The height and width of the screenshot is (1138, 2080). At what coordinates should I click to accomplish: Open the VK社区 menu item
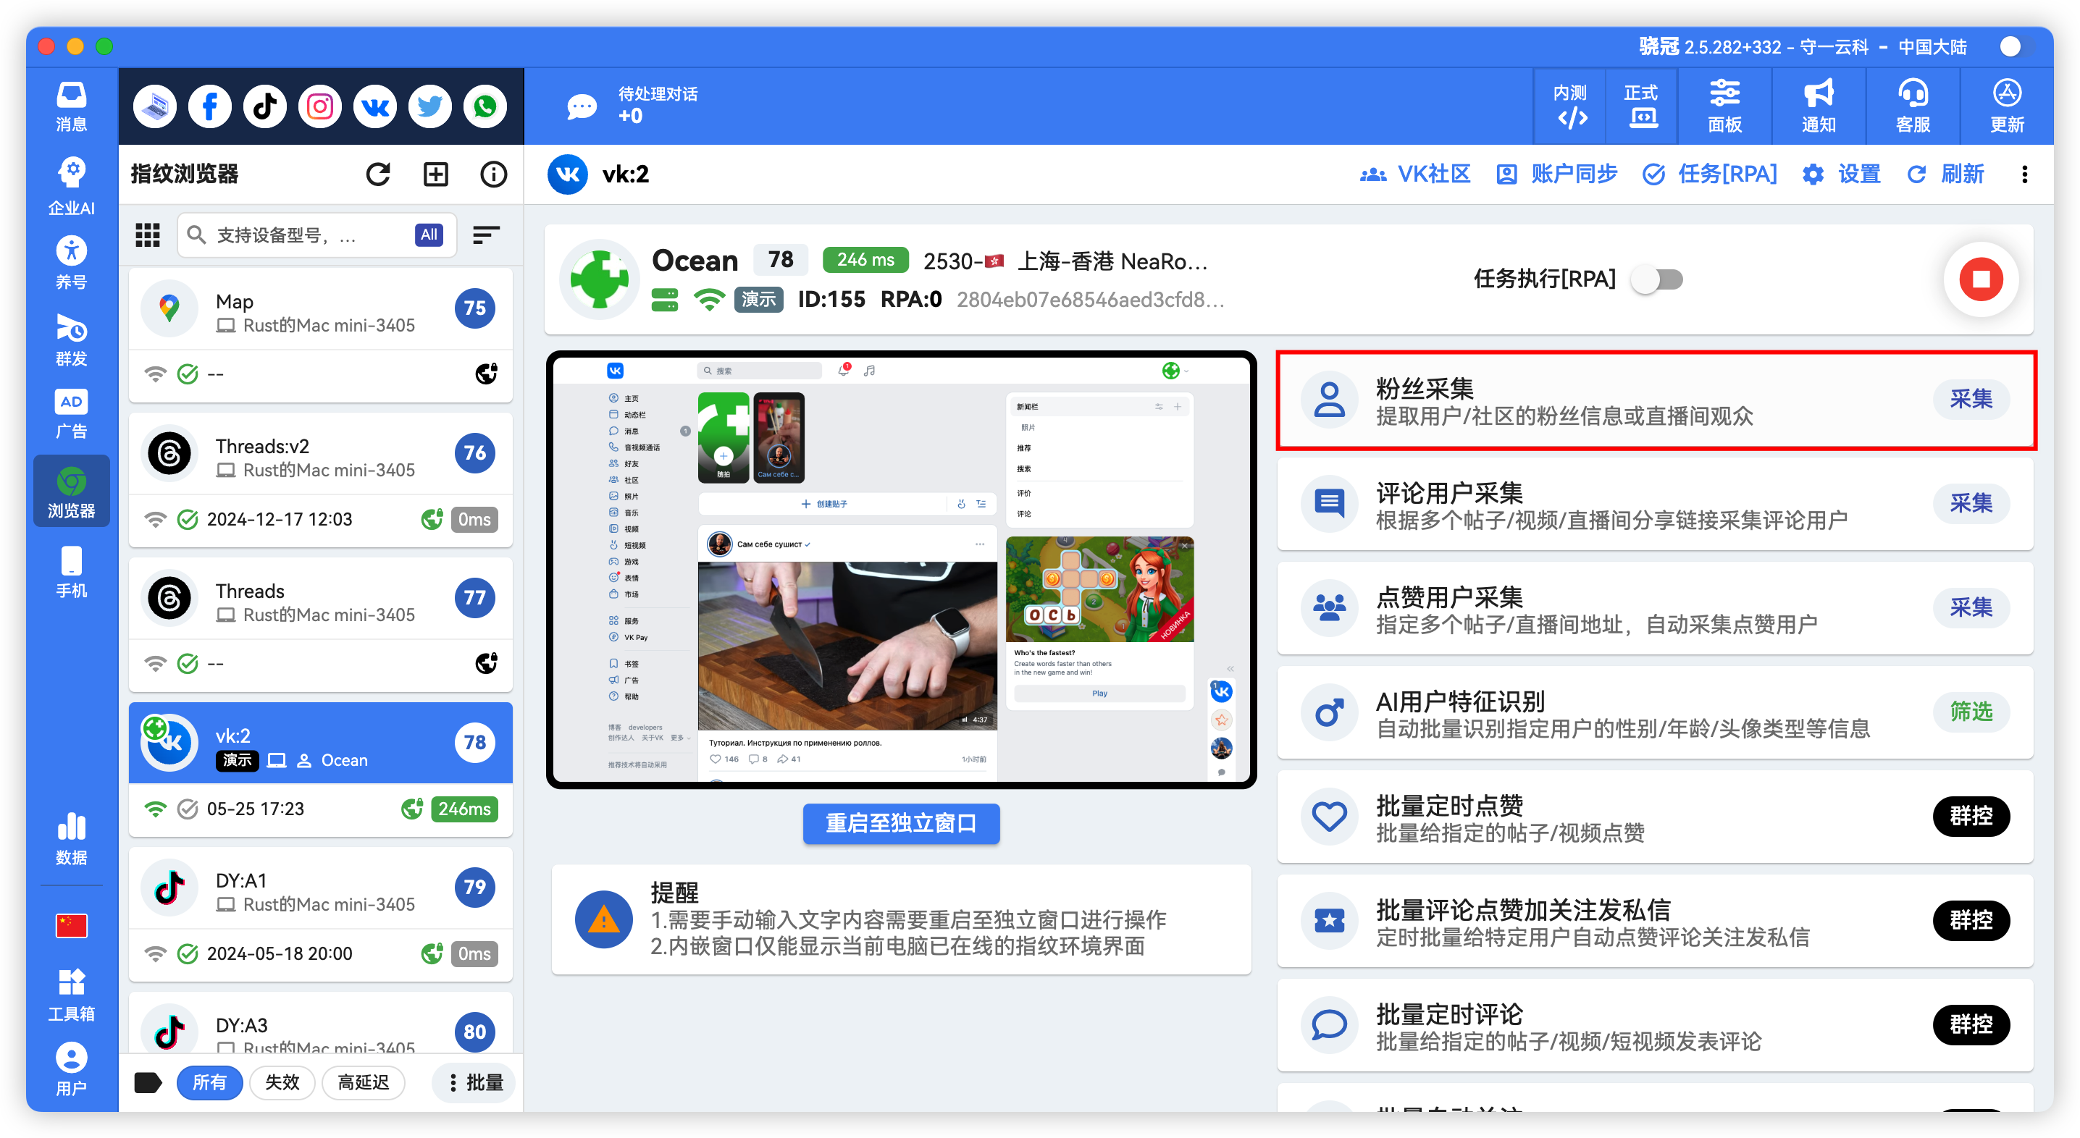[x=1414, y=174]
